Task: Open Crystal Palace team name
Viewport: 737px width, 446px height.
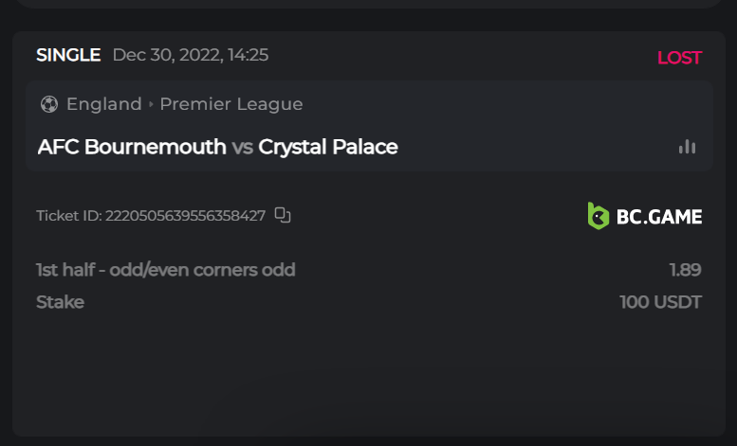Action: click(328, 147)
